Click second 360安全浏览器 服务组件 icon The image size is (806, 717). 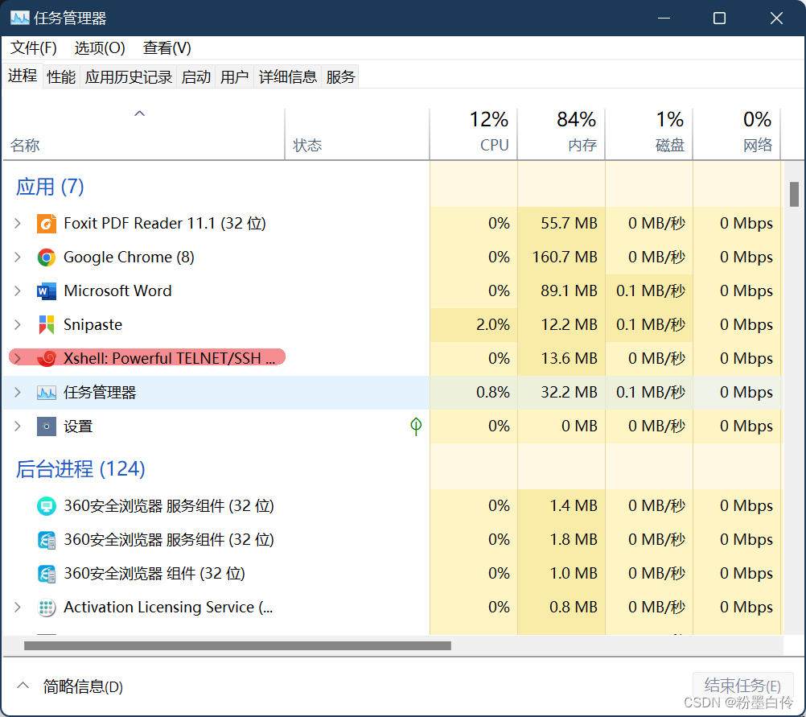point(47,540)
